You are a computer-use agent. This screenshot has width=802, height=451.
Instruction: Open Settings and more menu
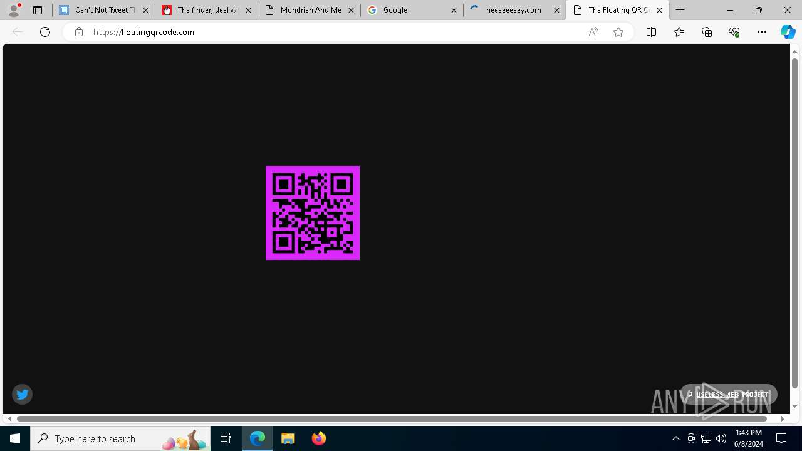click(x=762, y=32)
